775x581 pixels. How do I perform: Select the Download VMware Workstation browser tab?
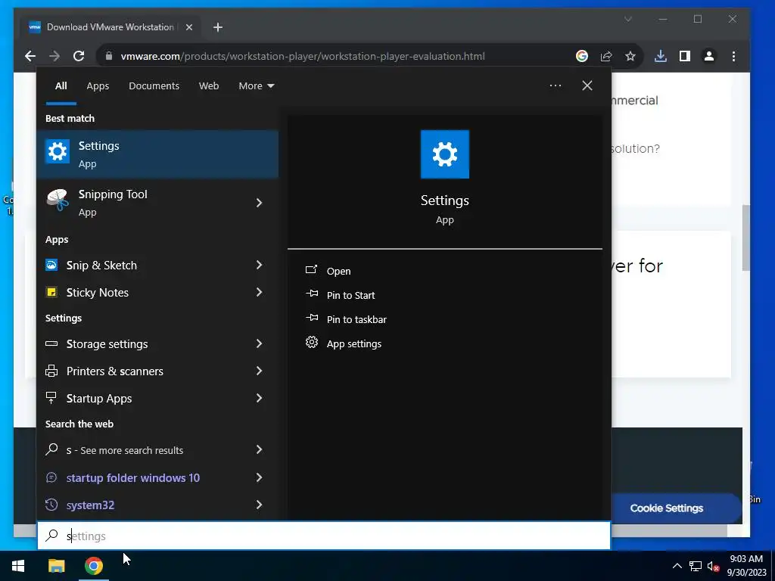(x=110, y=27)
